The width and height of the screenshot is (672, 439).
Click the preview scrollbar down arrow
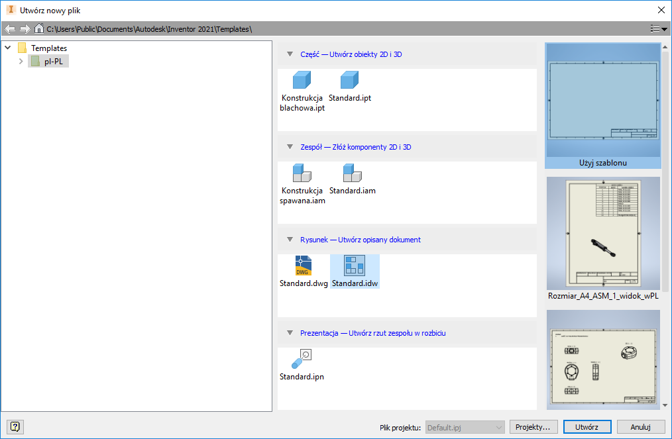(665, 405)
